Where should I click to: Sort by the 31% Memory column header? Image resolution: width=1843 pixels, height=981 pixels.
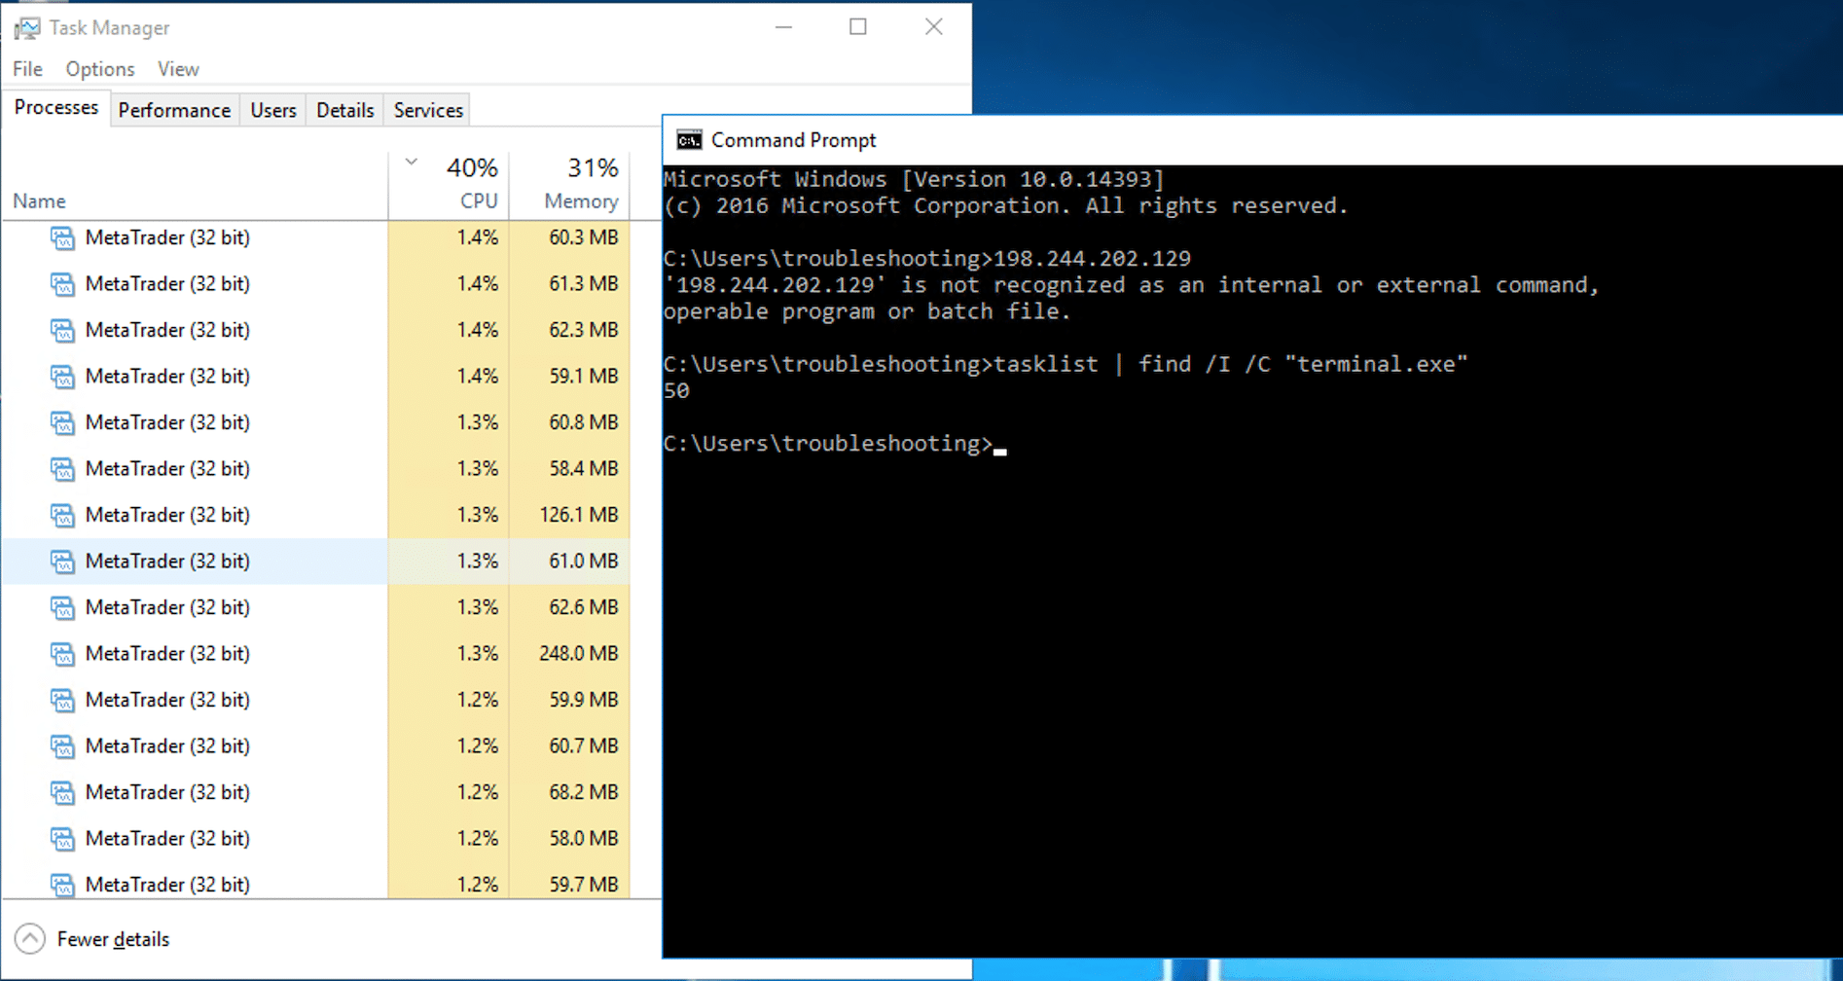pos(569,186)
